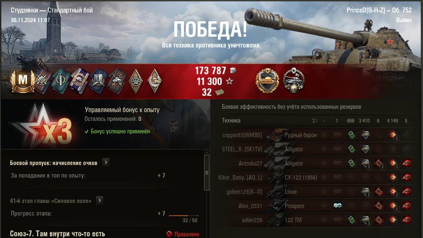This screenshot has width=423, height=238.
Task: Click the Mastery badge M medal
Action: pos(23,81)
